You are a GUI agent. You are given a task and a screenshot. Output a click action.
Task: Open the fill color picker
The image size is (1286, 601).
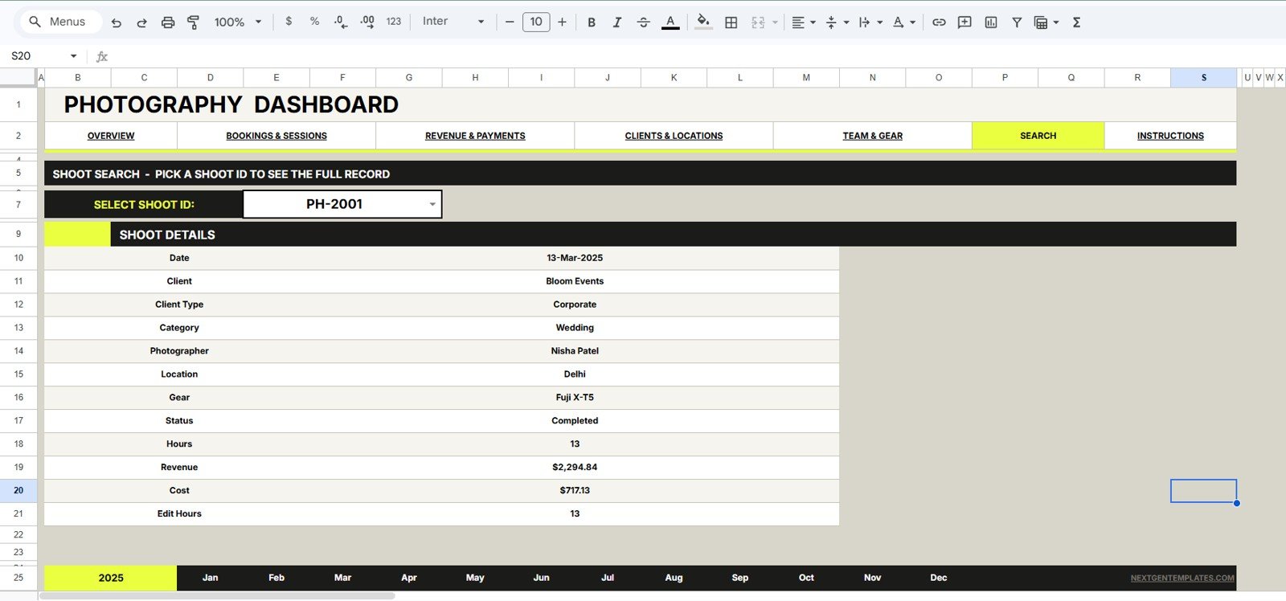(x=703, y=22)
